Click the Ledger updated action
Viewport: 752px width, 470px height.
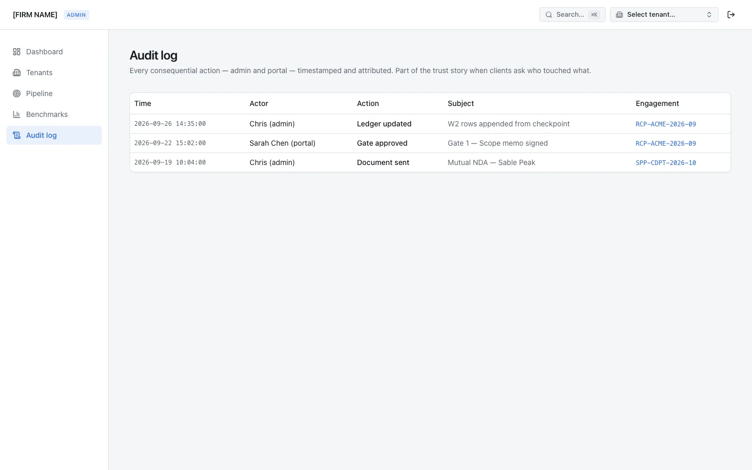tap(384, 124)
